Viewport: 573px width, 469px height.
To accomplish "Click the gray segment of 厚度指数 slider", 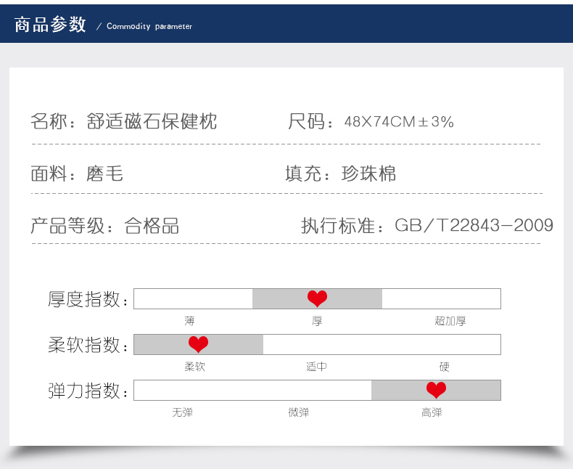I will point(317,298).
